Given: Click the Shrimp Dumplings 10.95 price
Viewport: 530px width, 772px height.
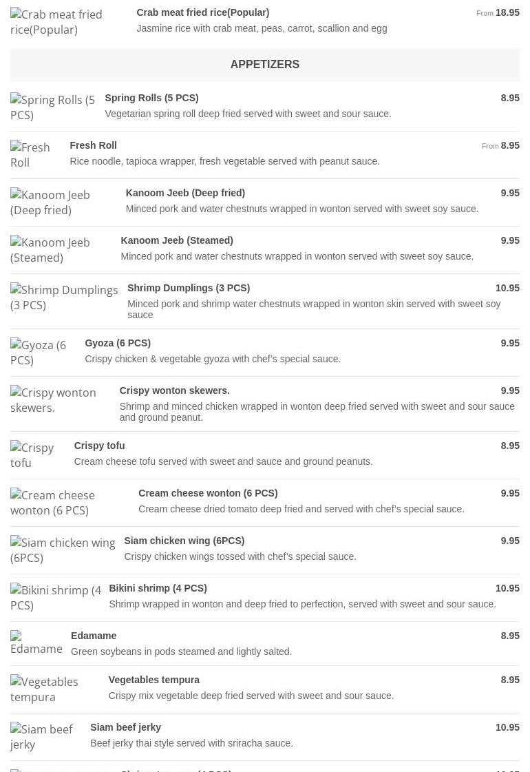Looking at the screenshot, I should [507, 288].
